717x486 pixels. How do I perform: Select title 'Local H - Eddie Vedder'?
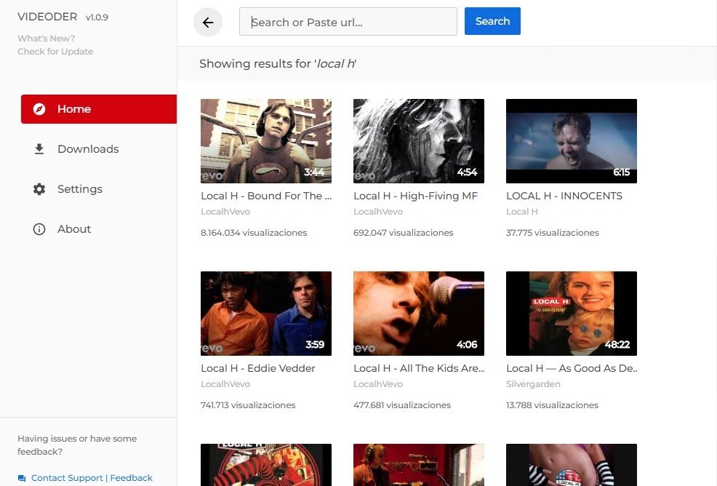pyautogui.click(x=258, y=368)
